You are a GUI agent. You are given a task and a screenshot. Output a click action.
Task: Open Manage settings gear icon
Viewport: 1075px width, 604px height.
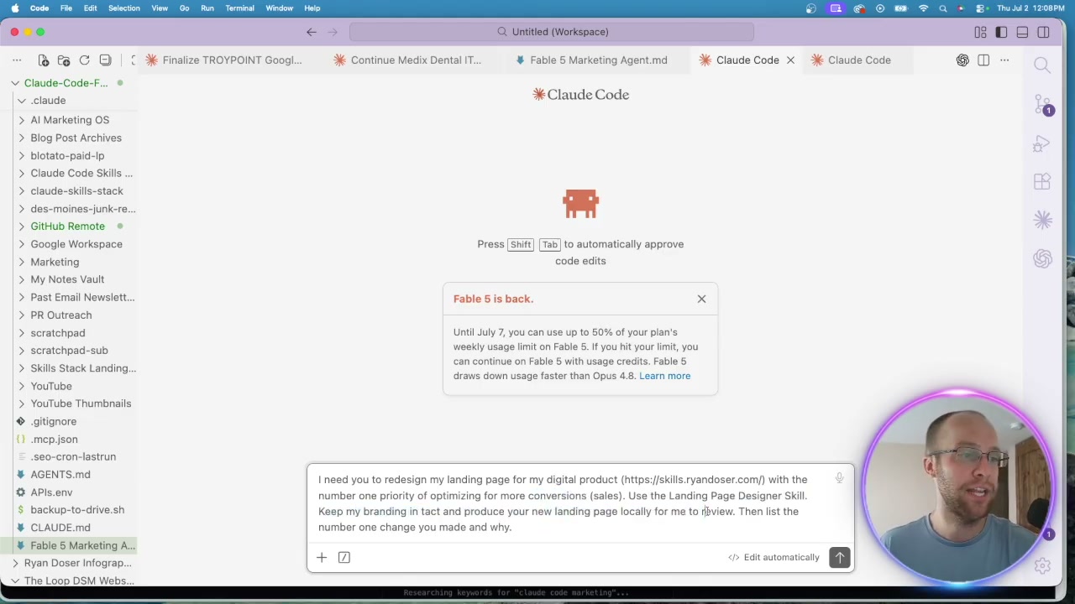click(x=1042, y=565)
